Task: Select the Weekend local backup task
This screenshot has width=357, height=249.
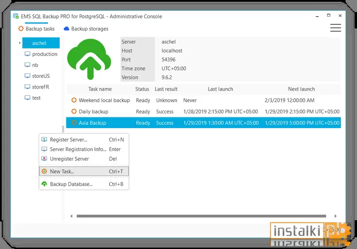Action: click(203, 100)
